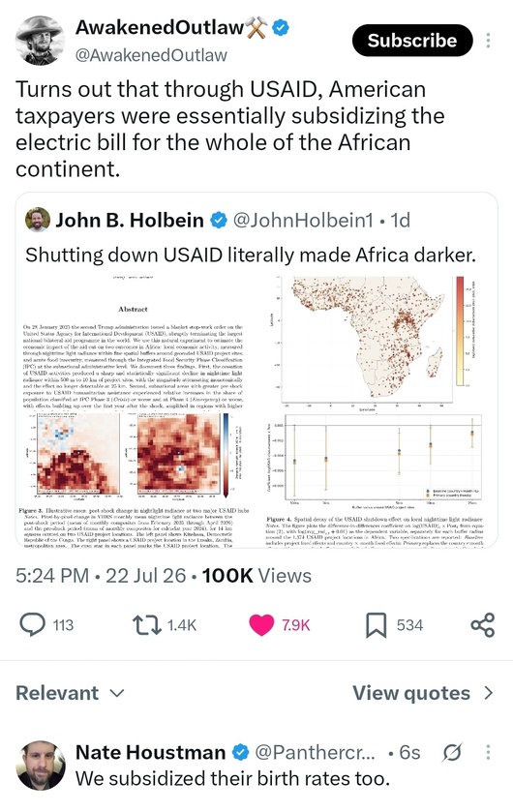
Task: Expand the Relevant sort dropdown
Action: 70,693
